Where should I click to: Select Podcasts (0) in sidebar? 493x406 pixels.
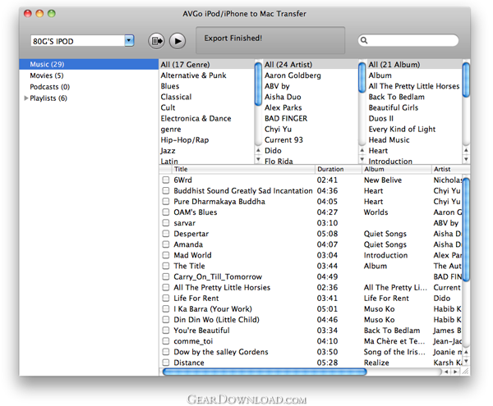pos(49,87)
